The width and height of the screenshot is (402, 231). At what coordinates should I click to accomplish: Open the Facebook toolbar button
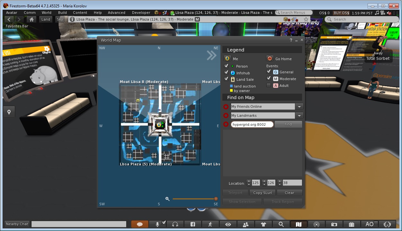point(193,224)
